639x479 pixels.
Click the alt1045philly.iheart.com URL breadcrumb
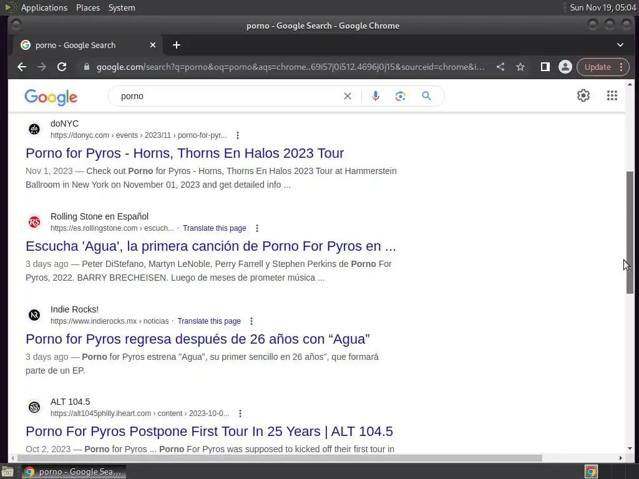[x=140, y=414]
